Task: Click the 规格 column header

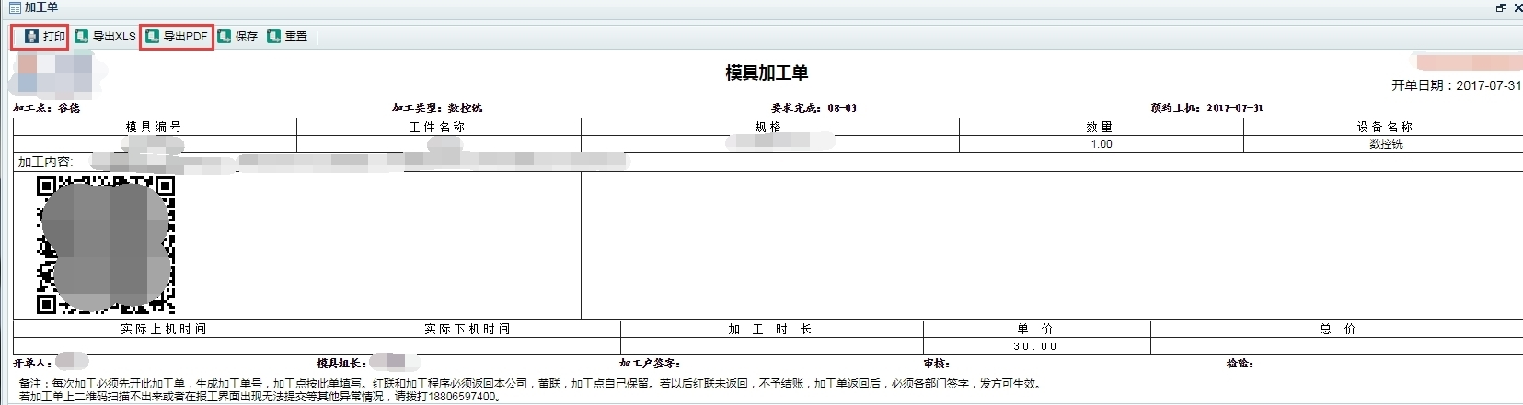Action: [768, 127]
